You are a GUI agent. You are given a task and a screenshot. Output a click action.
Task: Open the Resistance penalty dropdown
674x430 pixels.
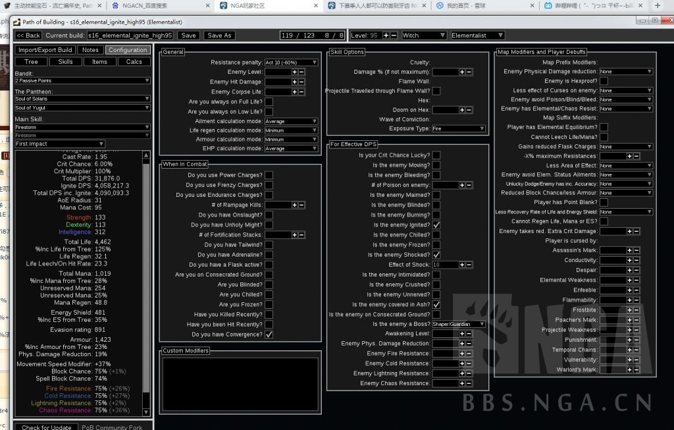[x=291, y=63]
